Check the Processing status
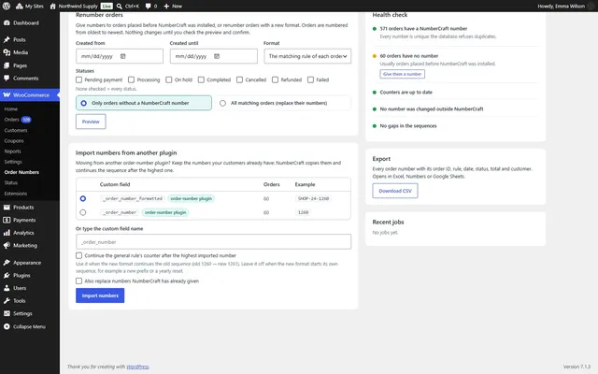This screenshot has height=374, width=598. (131, 79)
